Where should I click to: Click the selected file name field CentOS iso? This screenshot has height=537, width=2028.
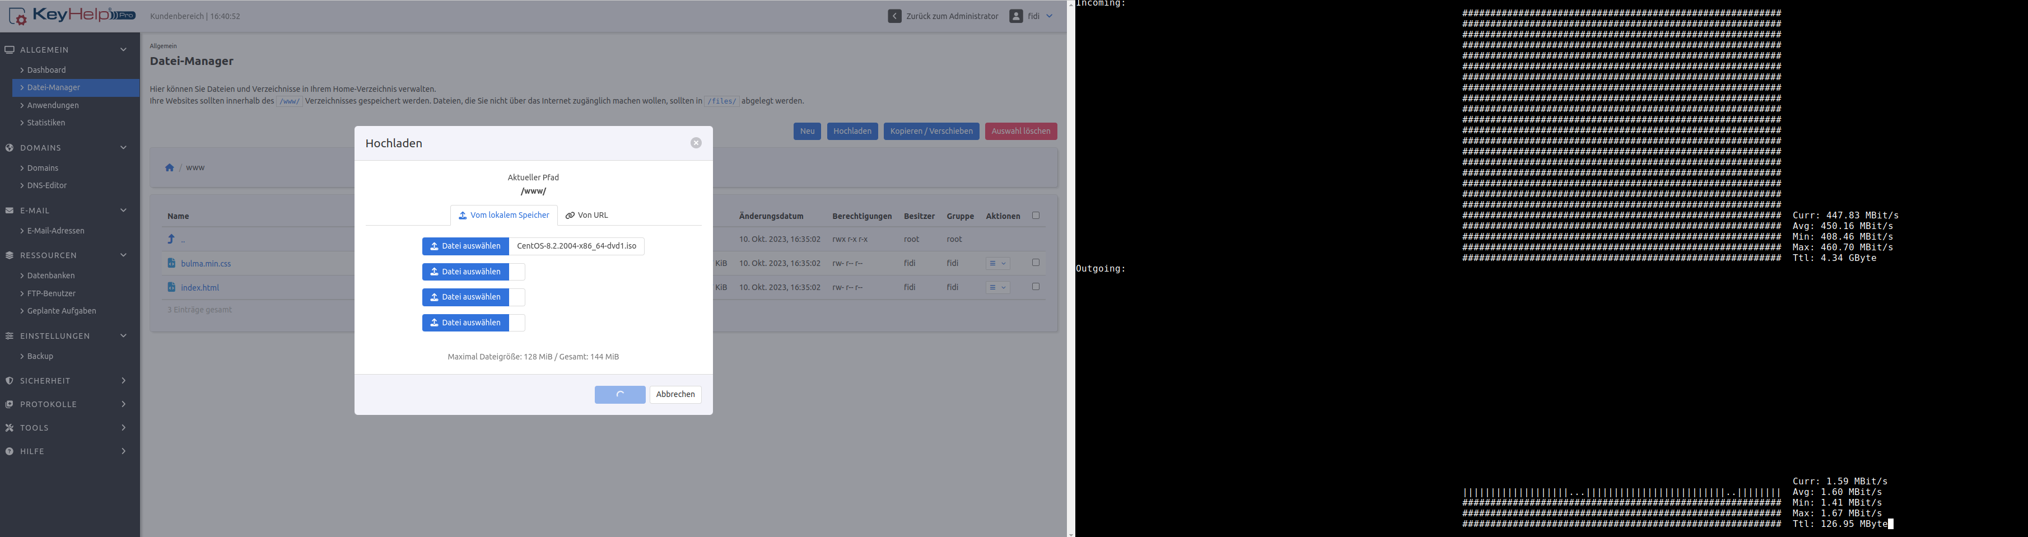coord(576,246)
